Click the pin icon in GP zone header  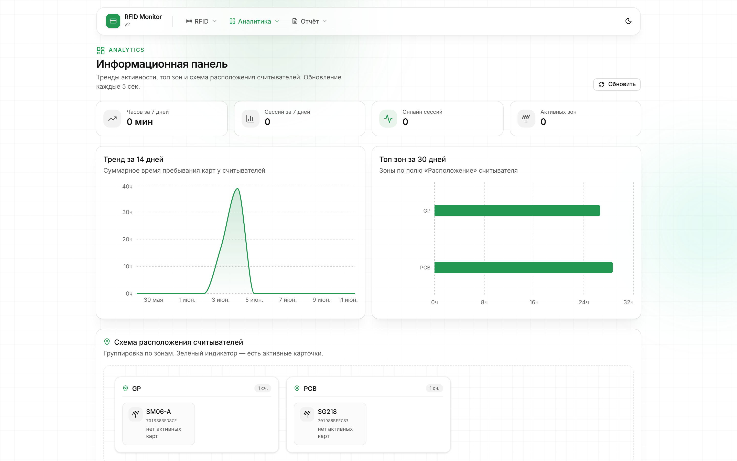click(x=125, y=389)
